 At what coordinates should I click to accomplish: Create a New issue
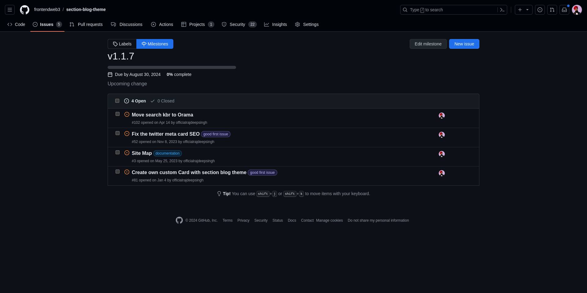click(x=464, y=44)
